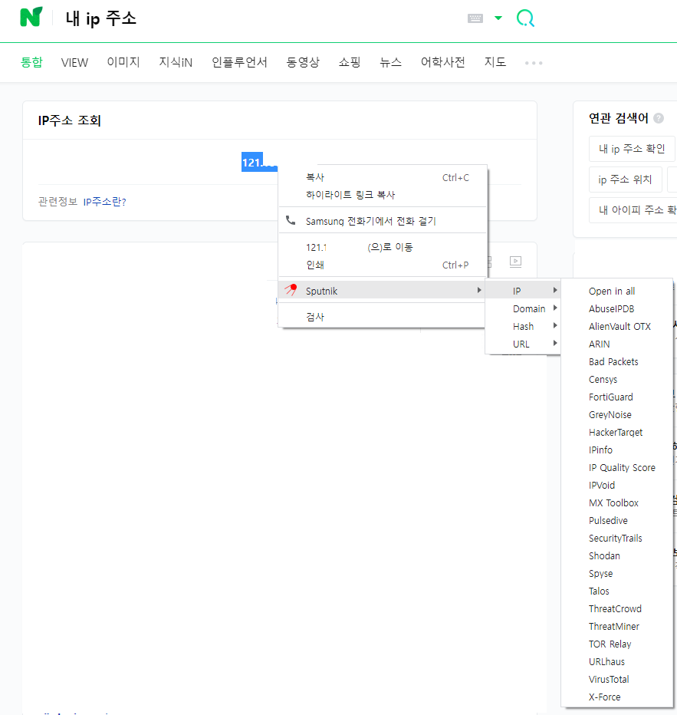Choose IPinfo from the list
The image size is (677, 715).
[x=617, y=450]
